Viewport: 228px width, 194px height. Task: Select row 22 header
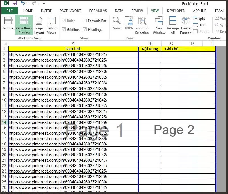[4, 166]
